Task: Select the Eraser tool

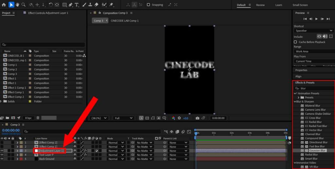Action: tap(97, 5)
